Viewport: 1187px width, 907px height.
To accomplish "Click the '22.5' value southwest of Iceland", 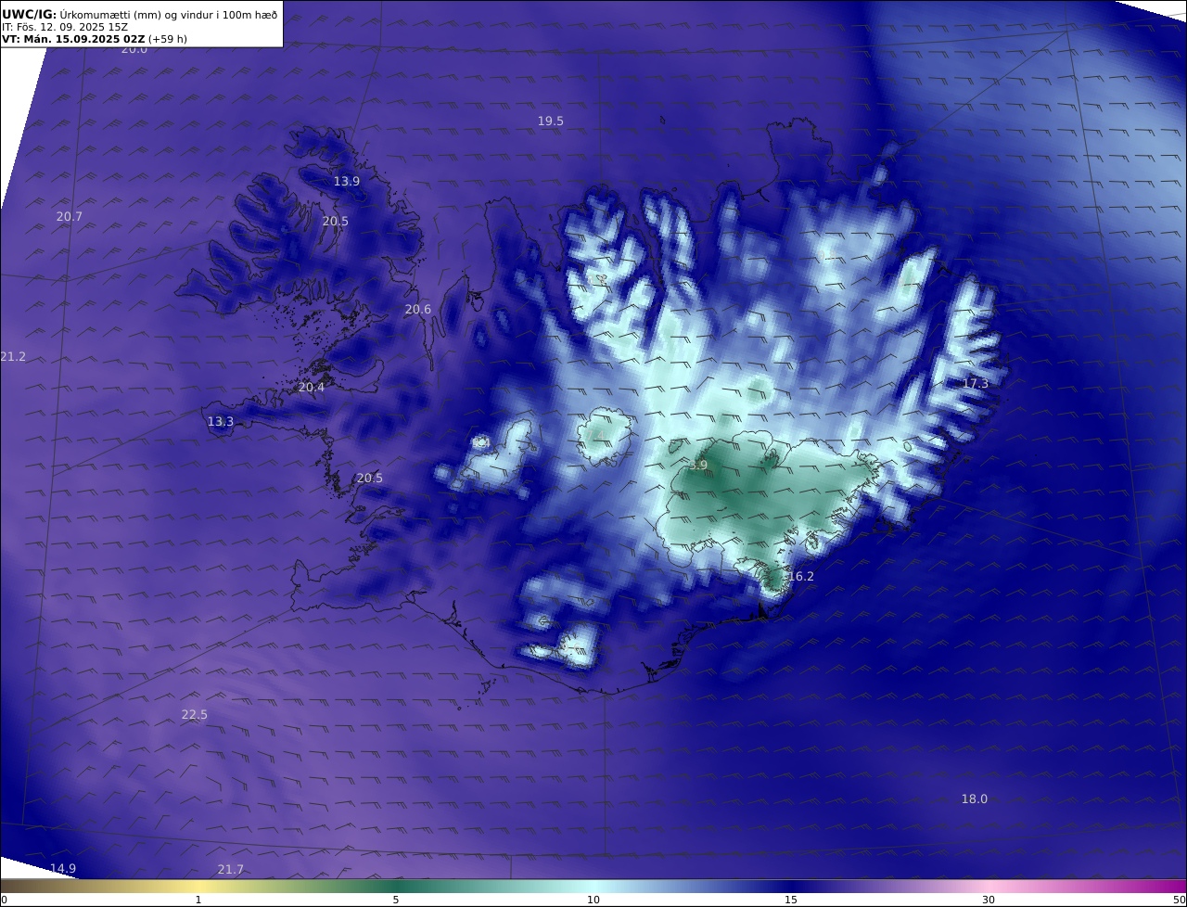I will coord(195,715).
